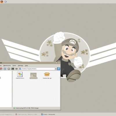Click the KDE gear animation icon
The image size is (116, 116).
click(x=59, y=69)
